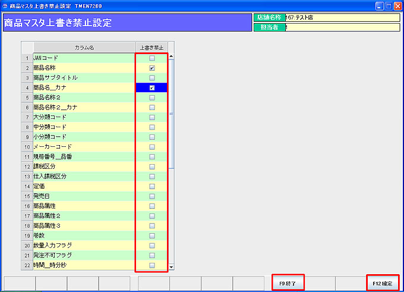This screenshot has height=292, width=404.
Task: Check the 大分類コード checkbox
Action: pos(152,117)
